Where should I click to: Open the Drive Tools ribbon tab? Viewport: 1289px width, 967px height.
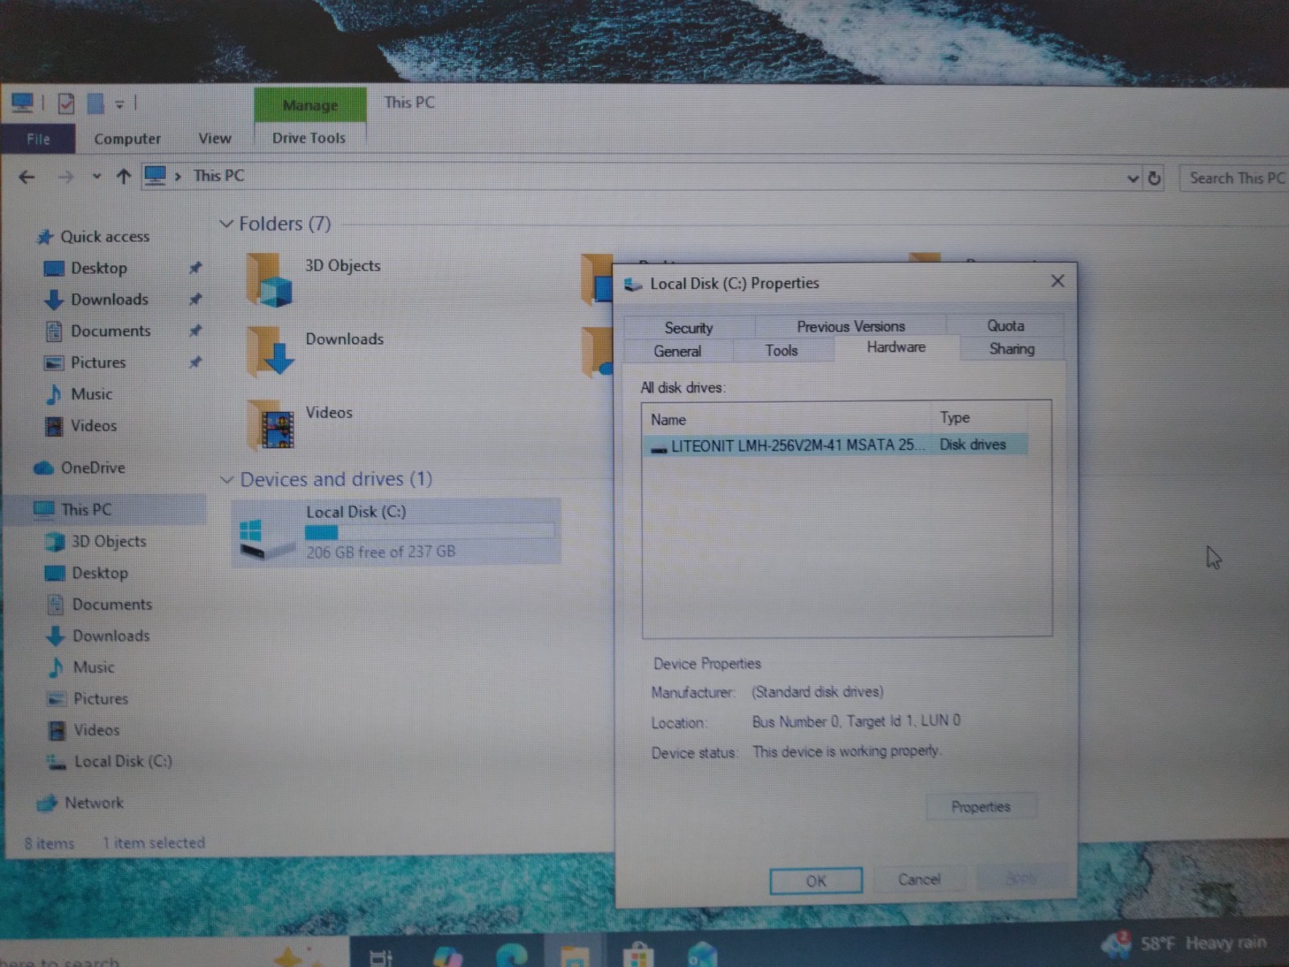[x=309, y=138]
